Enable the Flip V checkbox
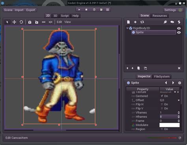The width and height of the screenshot is (187, 145). point(162,108)
